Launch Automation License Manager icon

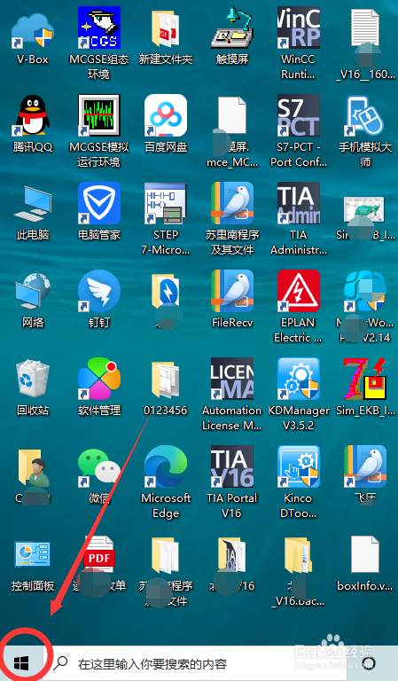[232, 379]
